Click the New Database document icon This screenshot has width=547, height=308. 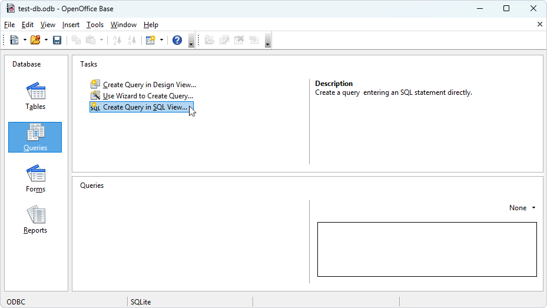pyautogui.click(x=14, y=40)
